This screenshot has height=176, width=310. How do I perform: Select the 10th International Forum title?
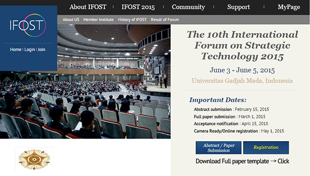tap(242, 45)
